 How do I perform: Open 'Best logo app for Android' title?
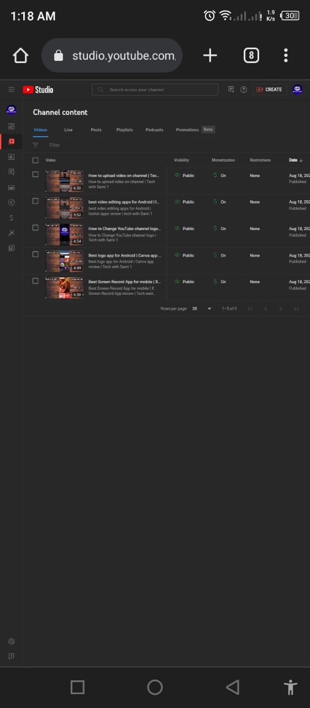click(x=125, y=255)
